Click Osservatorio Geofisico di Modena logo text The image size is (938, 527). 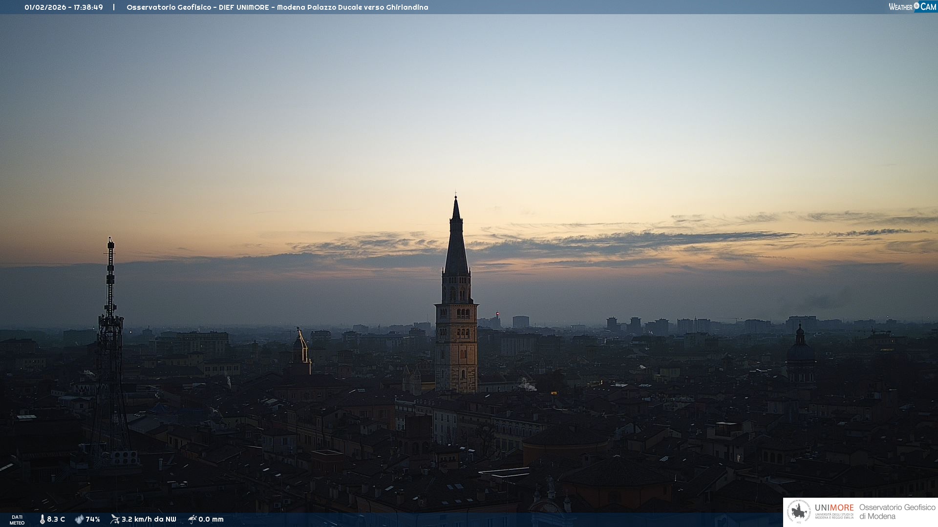897,512
